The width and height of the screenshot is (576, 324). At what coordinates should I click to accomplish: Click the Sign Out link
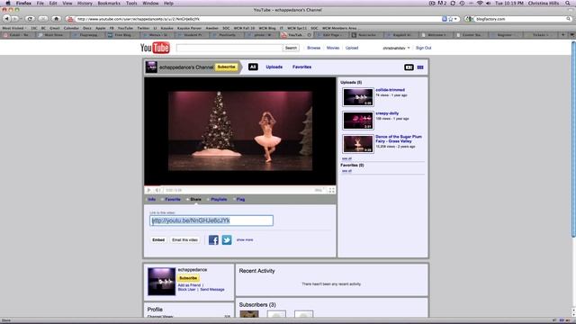coord(423,48)
